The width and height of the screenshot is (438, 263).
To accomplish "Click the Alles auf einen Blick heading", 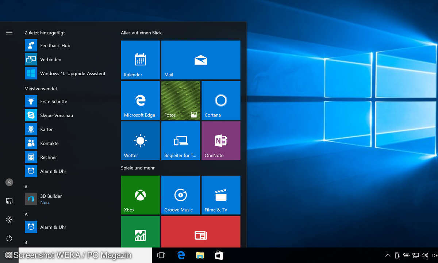I will (141, 33).
